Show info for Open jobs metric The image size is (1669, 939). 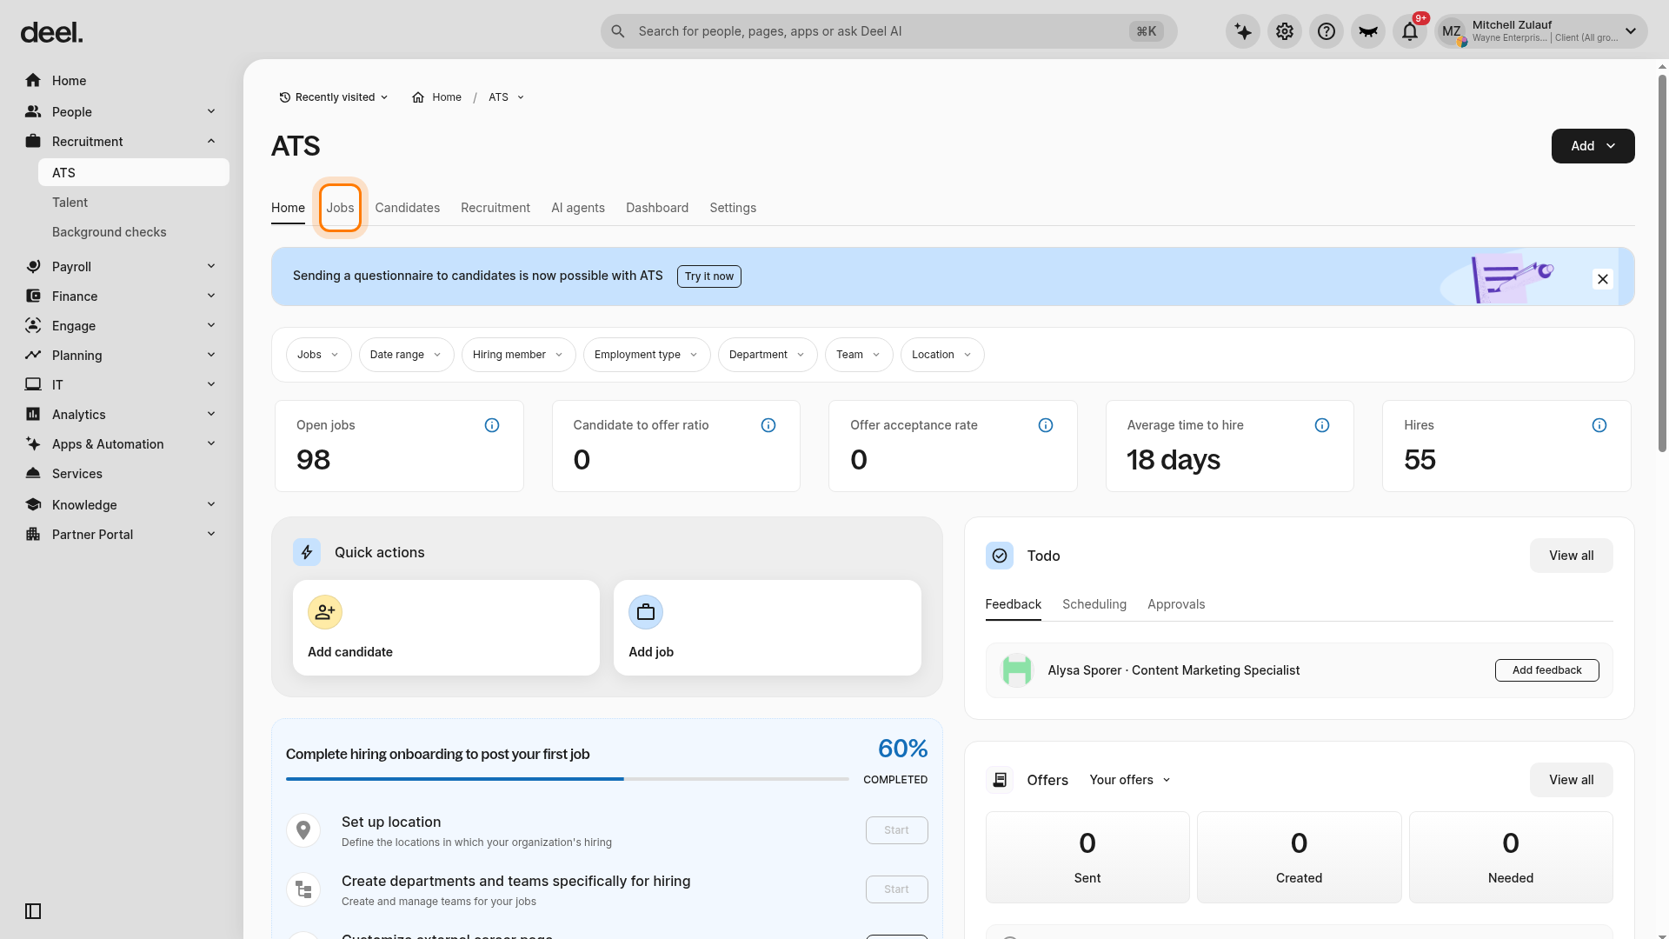coord(492,425)
